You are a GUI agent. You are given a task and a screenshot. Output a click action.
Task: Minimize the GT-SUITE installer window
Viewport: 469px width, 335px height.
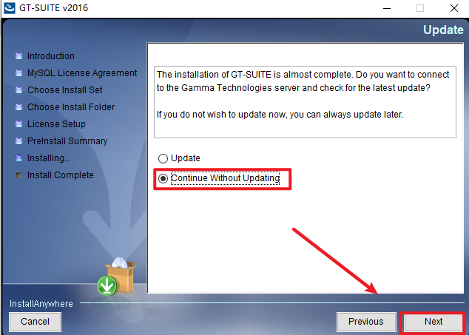point(387,8)
